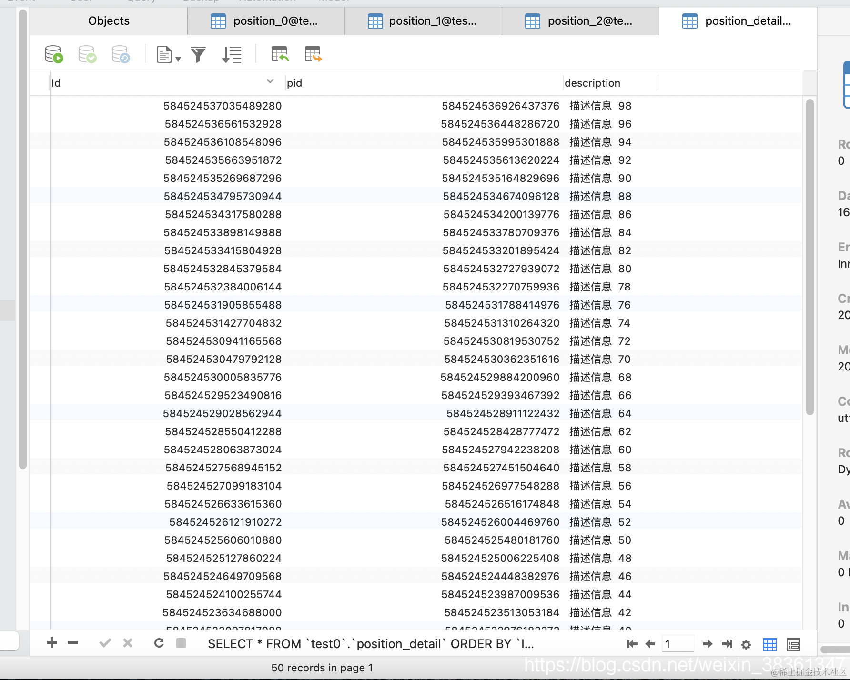
Task: Go to the previous page
Action: [x=650, y=644]
